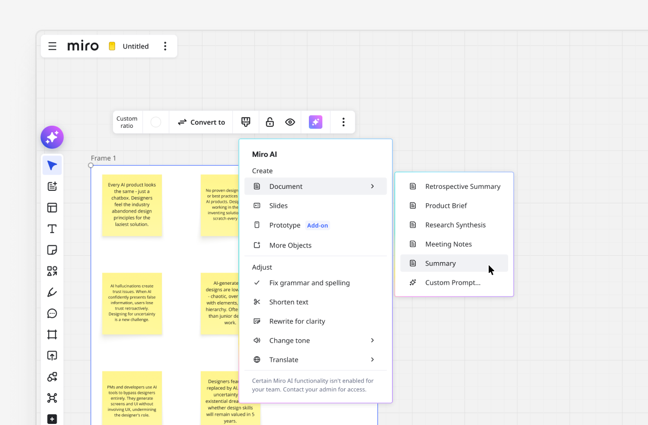Click the Frame 1 top-left corner handle
Viewport: 648px width, 425px height.
91,166
